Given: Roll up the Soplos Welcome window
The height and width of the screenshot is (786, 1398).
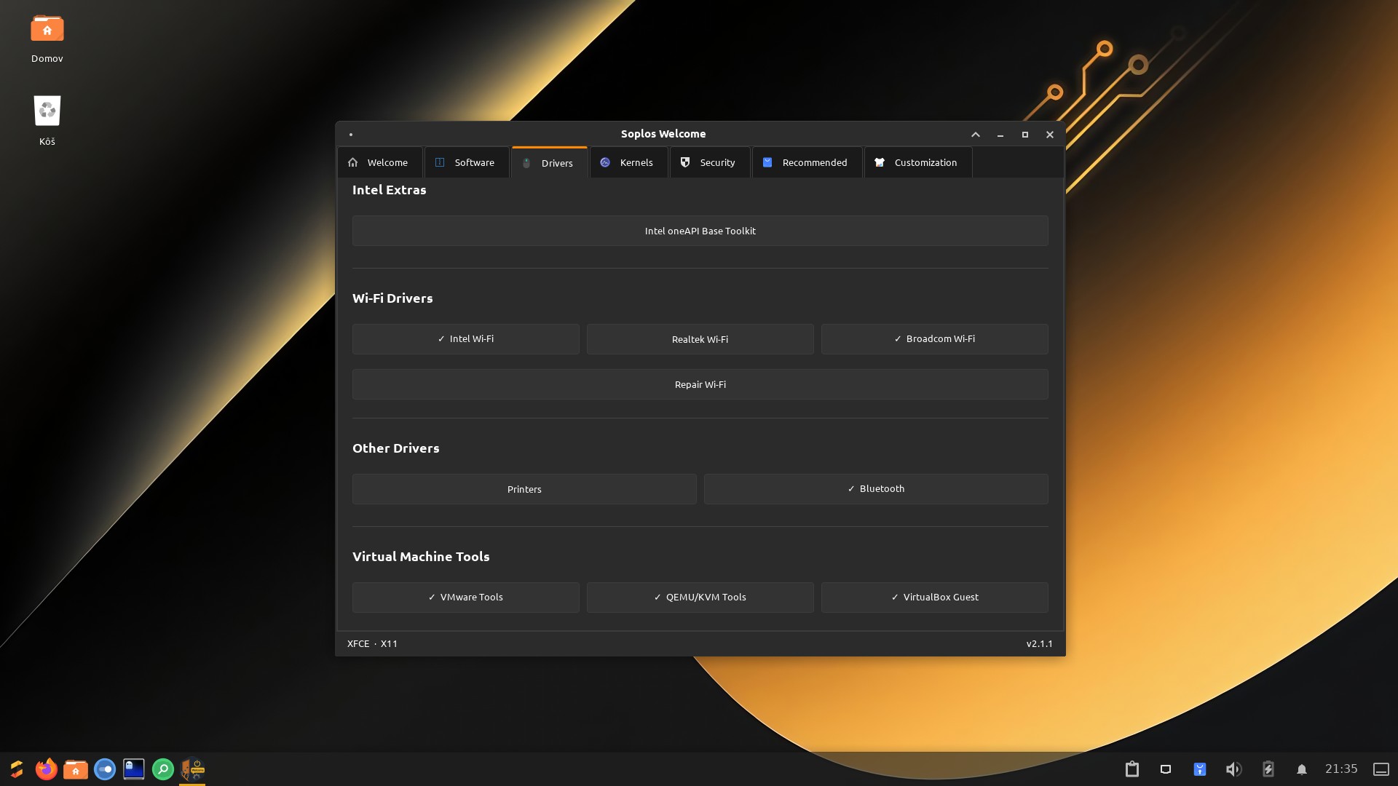Looking at the screenshot, I should click(976, 135).
